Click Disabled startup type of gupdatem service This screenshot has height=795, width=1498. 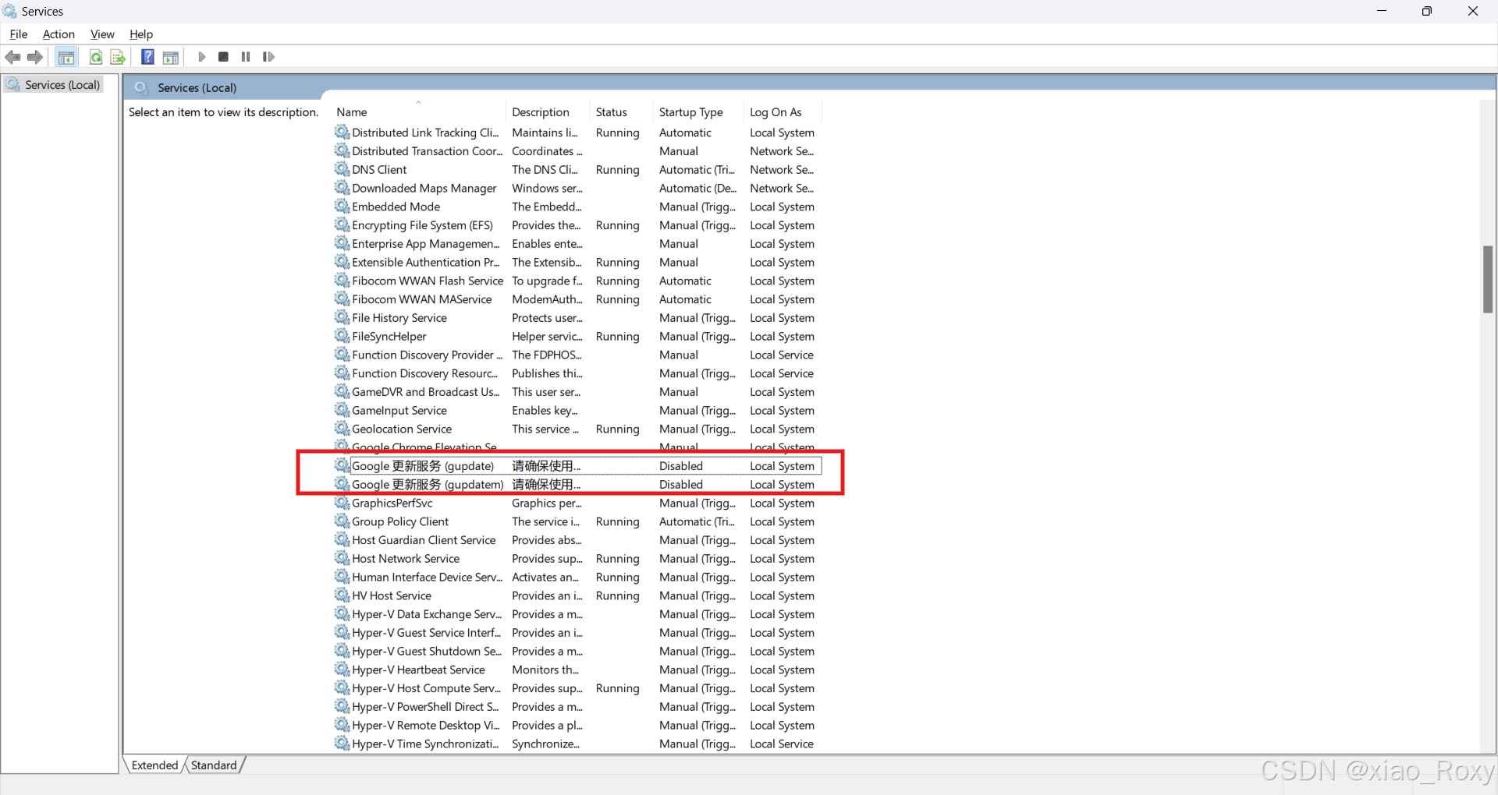click(x=681, y=484)
